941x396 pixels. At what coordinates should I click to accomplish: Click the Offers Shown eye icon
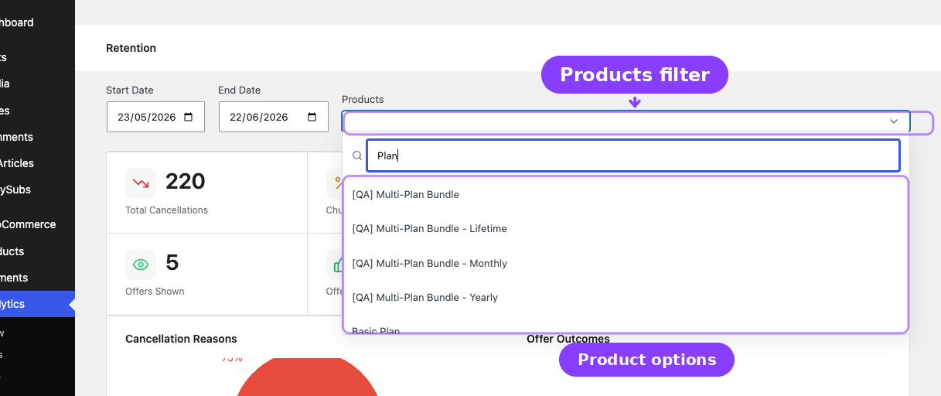(x=141, y=265)
